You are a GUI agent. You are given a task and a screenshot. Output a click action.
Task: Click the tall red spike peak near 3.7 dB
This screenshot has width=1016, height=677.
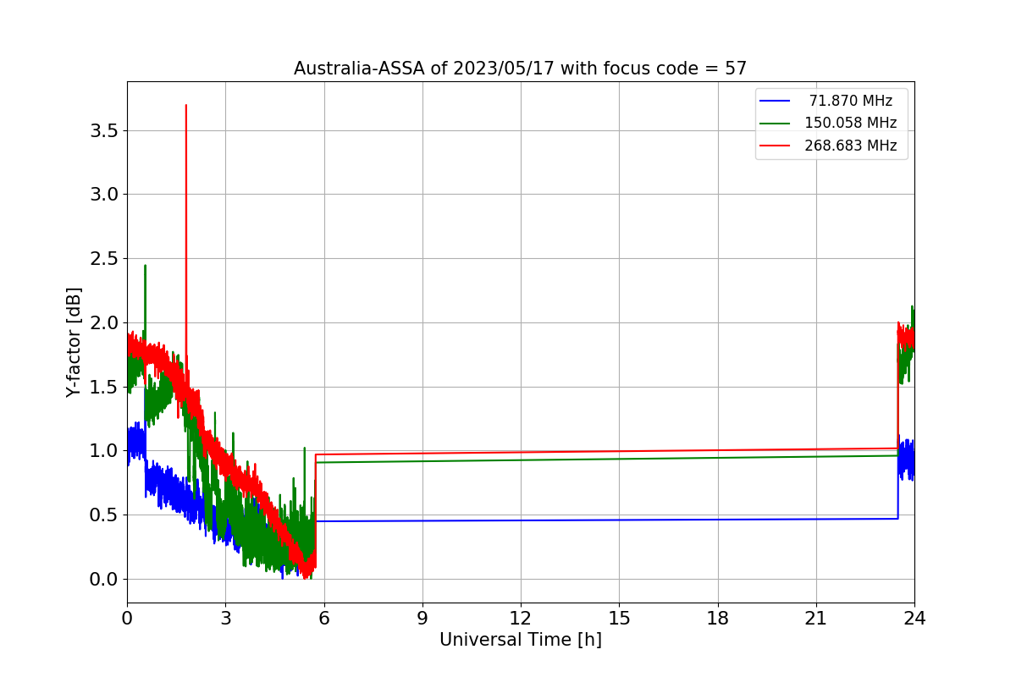[186, 106]
